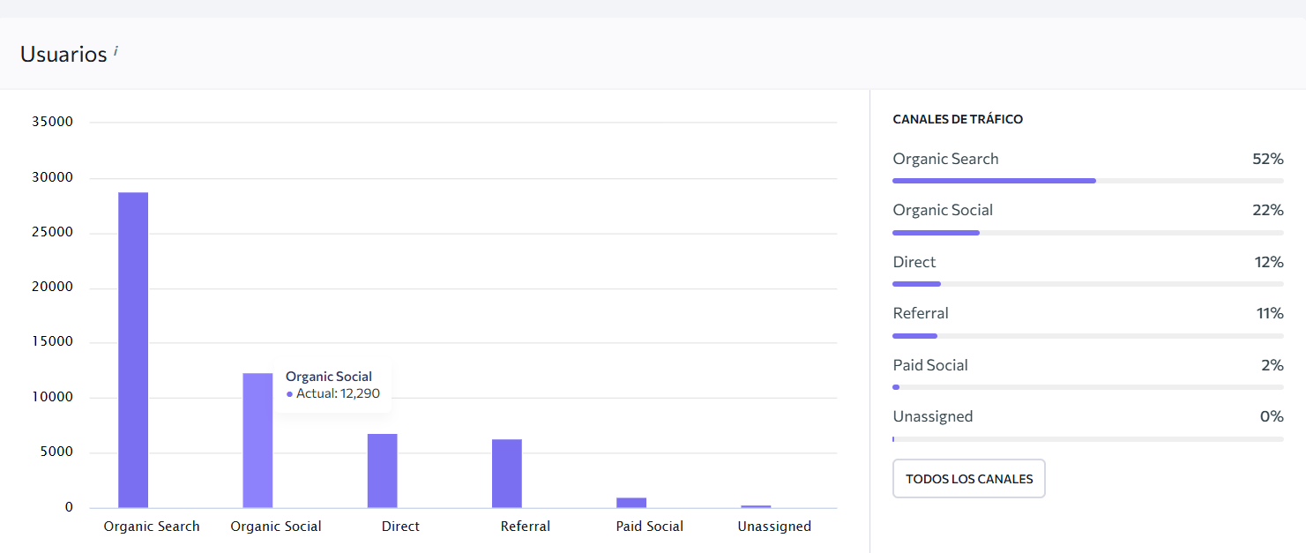Click the TODOS LOS CANALES button
This screenshot has width=1306, height=553.
[968, 479]
